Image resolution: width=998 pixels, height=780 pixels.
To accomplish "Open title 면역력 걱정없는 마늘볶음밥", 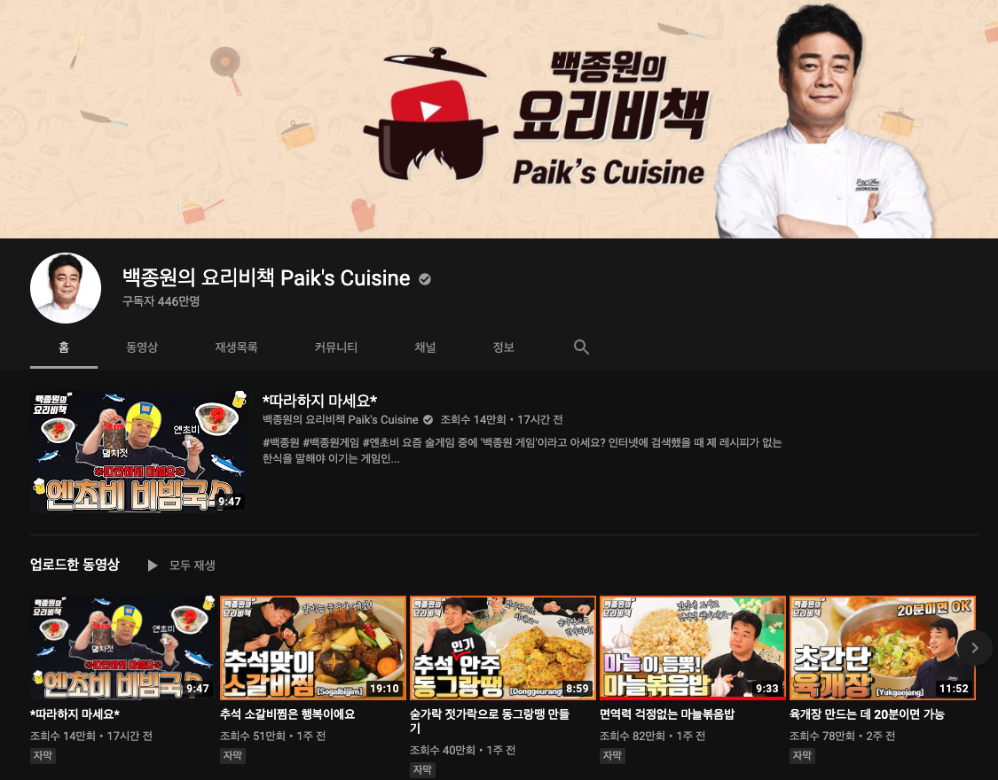I will [667, 714].
